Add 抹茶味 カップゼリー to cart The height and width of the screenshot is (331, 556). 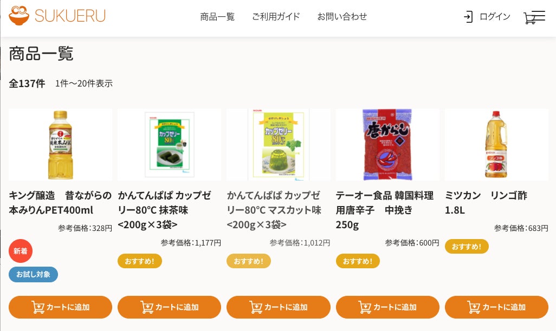pyautogui.click(x=169, y=307)
